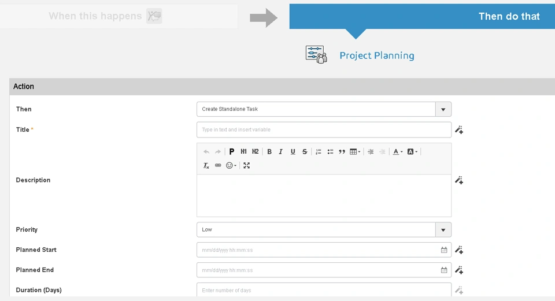Apply italic formatting in Description editor
The width and height of the screenshot is (555, 301).
[x=281, y=152]
